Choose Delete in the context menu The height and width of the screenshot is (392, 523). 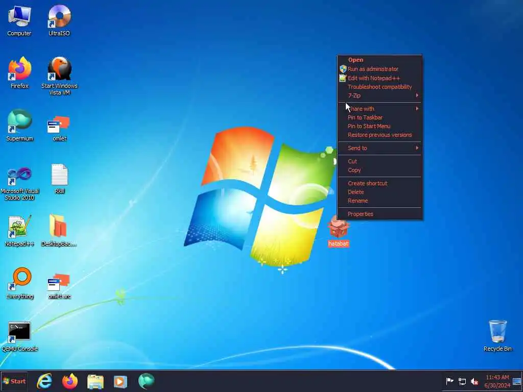click(x=380, y=192)
